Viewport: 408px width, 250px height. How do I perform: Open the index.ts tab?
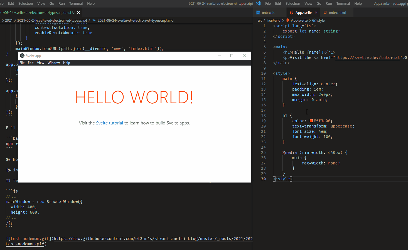(268, 12)
